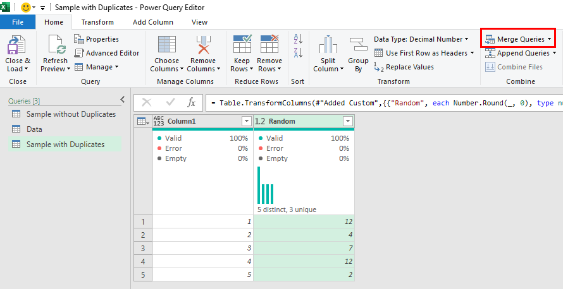Viewport: 563px width, 289px height.
Task: Open the Column1 filter dropdown
Action: pos(247,121)
